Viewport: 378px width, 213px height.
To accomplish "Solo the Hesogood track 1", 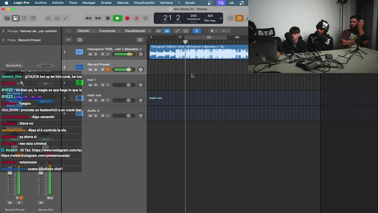I will click(96, 54).
